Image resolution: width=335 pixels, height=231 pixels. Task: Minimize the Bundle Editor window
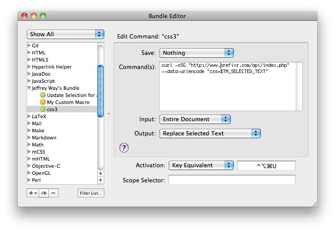pos(34,16)
